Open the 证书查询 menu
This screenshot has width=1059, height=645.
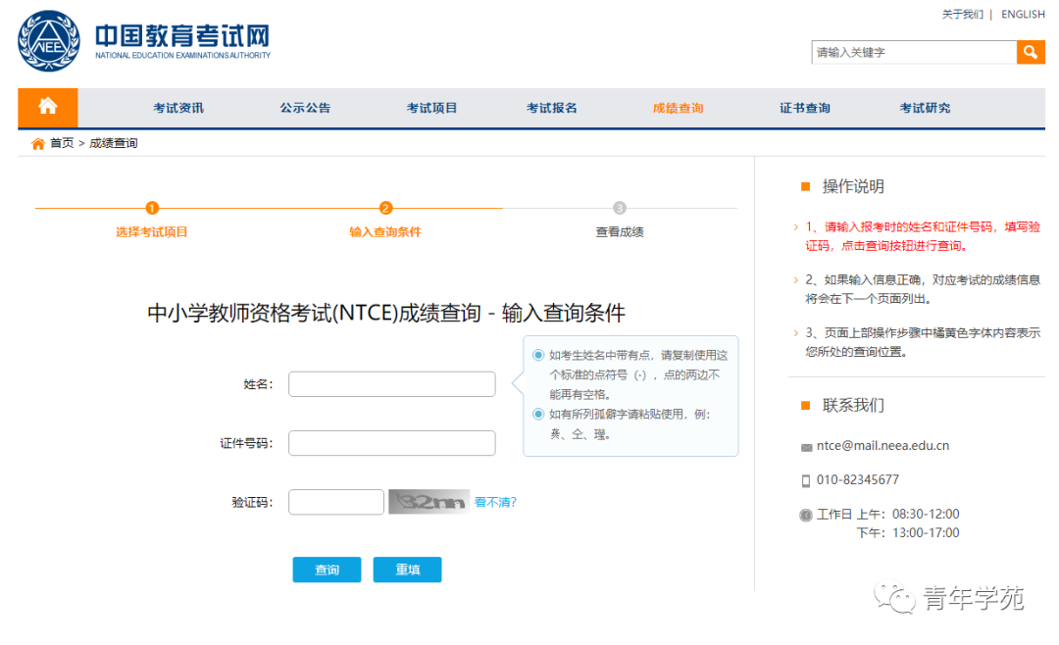point(803,108)
